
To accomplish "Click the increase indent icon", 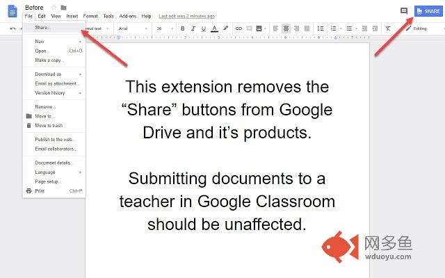I will tap(375, 28).
